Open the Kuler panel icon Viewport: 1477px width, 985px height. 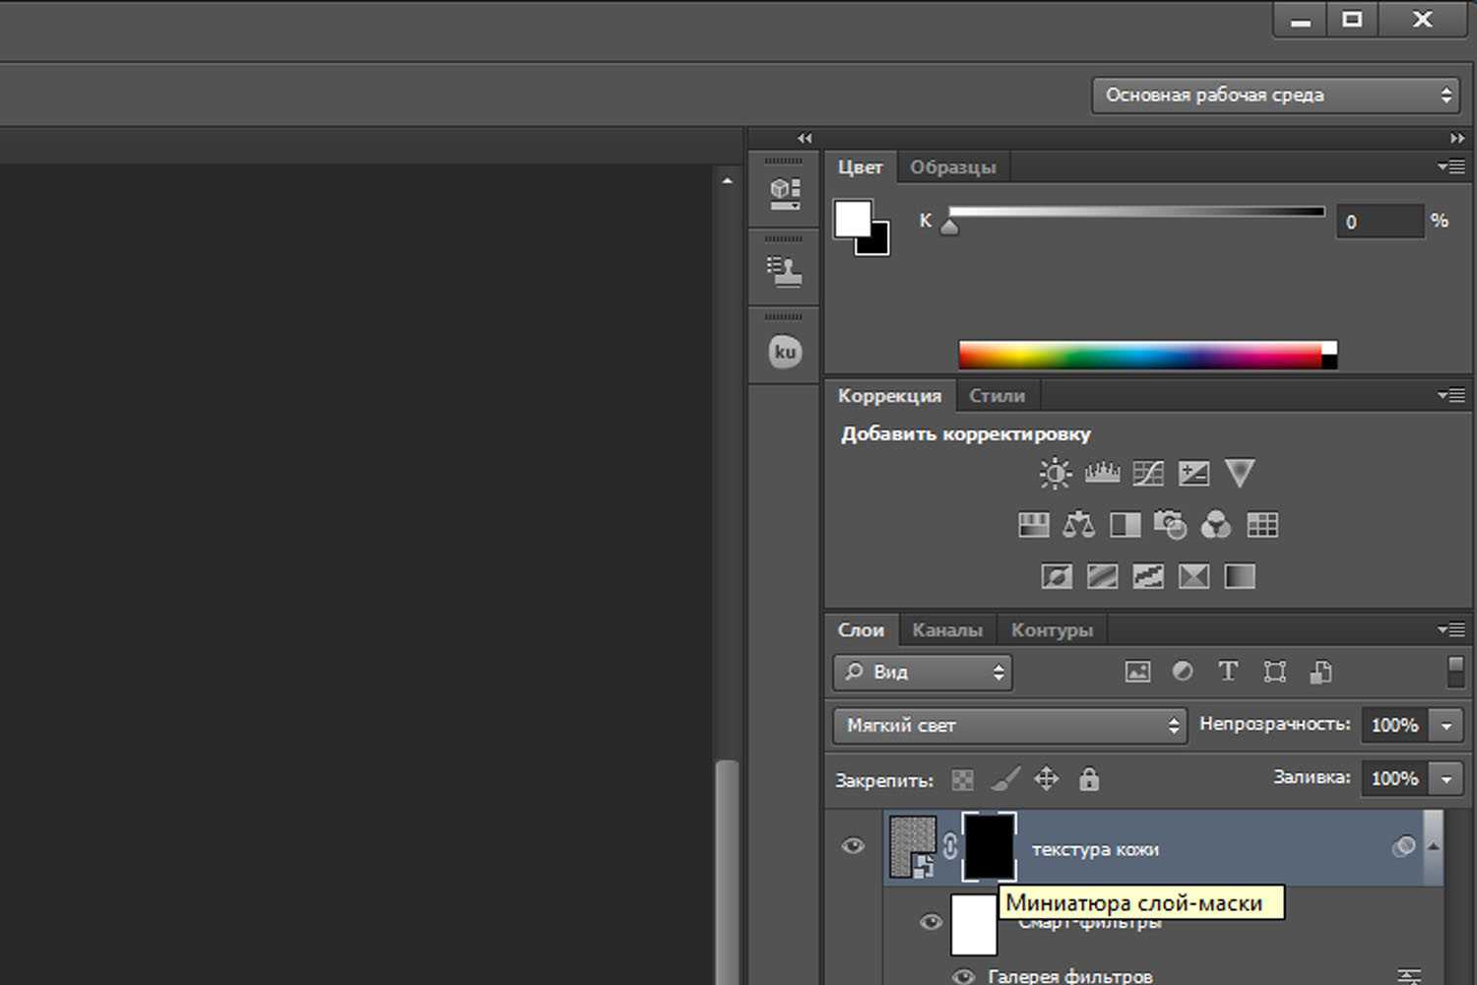click(785, 352)
